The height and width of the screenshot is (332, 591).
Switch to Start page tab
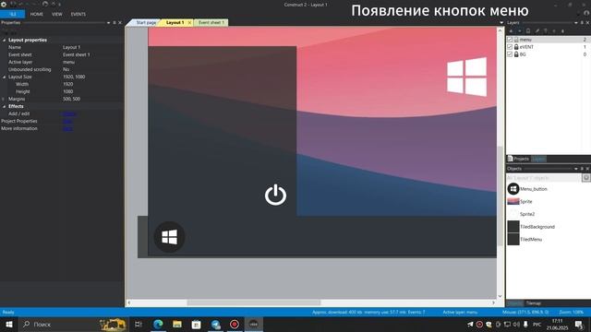click(x=145, y=22)
